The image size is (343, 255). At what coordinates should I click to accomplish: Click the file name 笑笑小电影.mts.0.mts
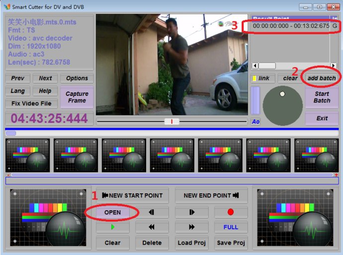(42, 22)
